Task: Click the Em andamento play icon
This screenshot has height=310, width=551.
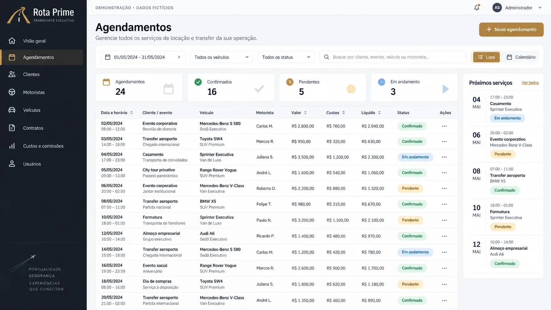Action: click(381, 82)
